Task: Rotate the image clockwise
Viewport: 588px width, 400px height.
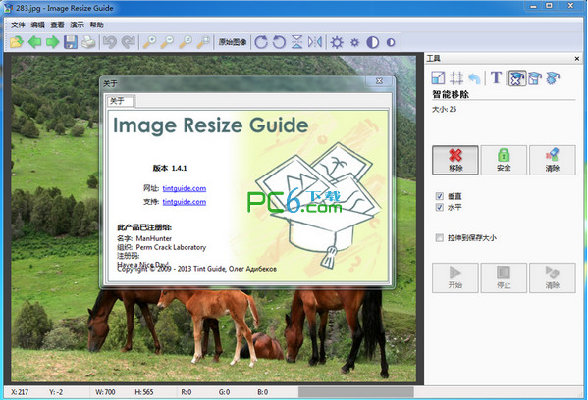Action: 261,42
